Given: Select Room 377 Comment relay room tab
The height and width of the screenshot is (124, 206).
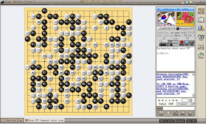Looking at the screenshot, I should (x=44, y=120).
